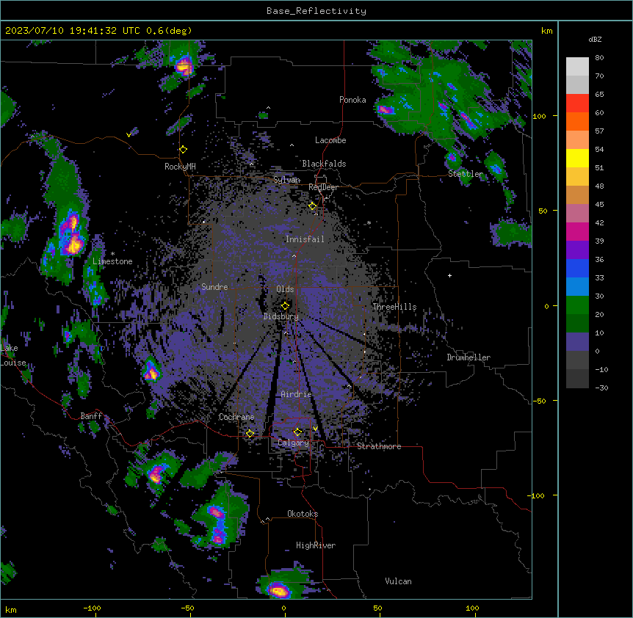Select the white asterisk east of Innisfail
The height and width of the screenshot is (618, 633).
369,222
